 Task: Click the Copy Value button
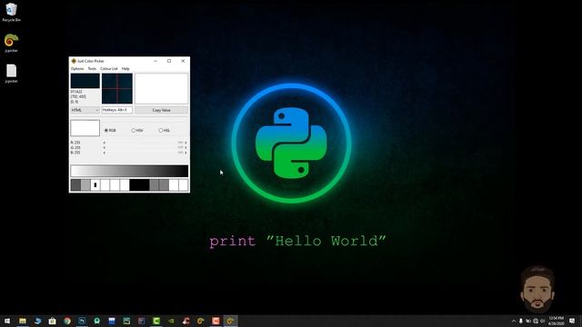click(x=162, y=110)
